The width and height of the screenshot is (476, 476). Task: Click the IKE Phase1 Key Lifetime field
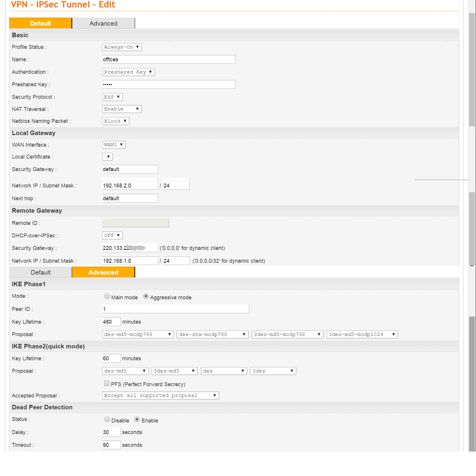(111, 322)
